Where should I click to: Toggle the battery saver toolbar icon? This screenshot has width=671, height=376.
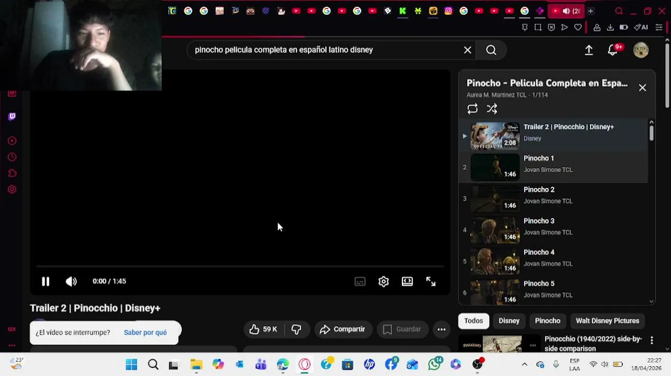[623, 27]
